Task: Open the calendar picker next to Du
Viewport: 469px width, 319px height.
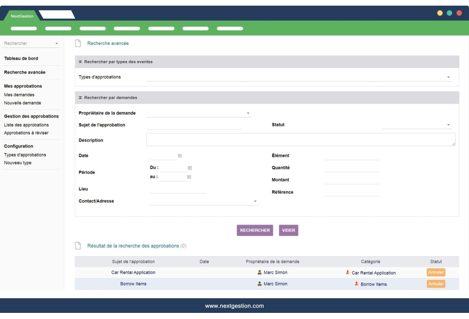Action: (189, 168)
